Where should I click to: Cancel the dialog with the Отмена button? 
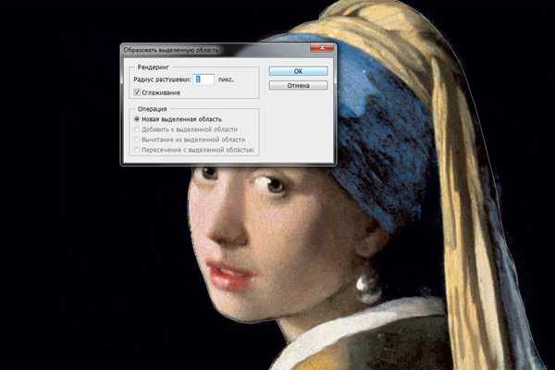point(298,85)
